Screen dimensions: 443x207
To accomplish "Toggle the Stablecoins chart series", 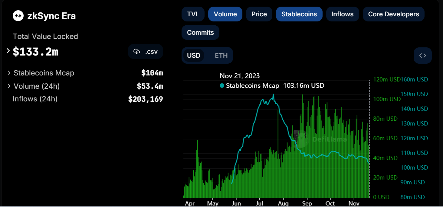I will click(299, 14).
